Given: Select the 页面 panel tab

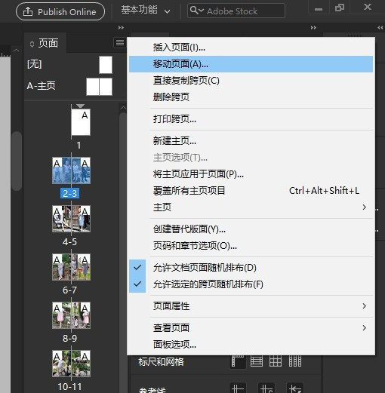Looking at the screenshot, I should [x=45, y=44].
